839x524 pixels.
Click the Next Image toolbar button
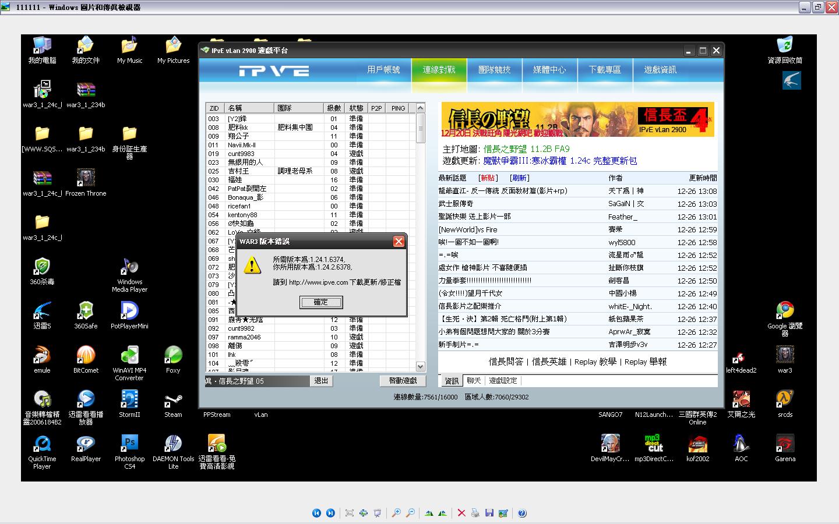pos(330,513)
